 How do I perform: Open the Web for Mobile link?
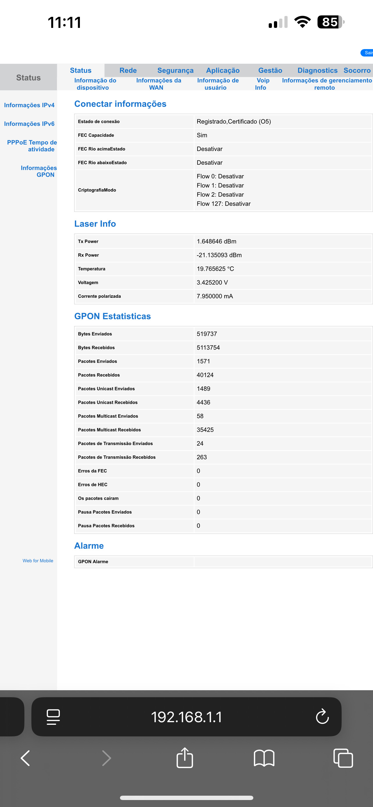pyautogui.click(x=38, y=561)
